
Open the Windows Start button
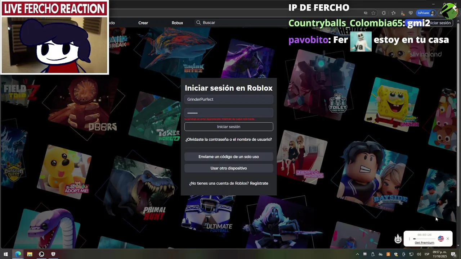click(6, 254)
